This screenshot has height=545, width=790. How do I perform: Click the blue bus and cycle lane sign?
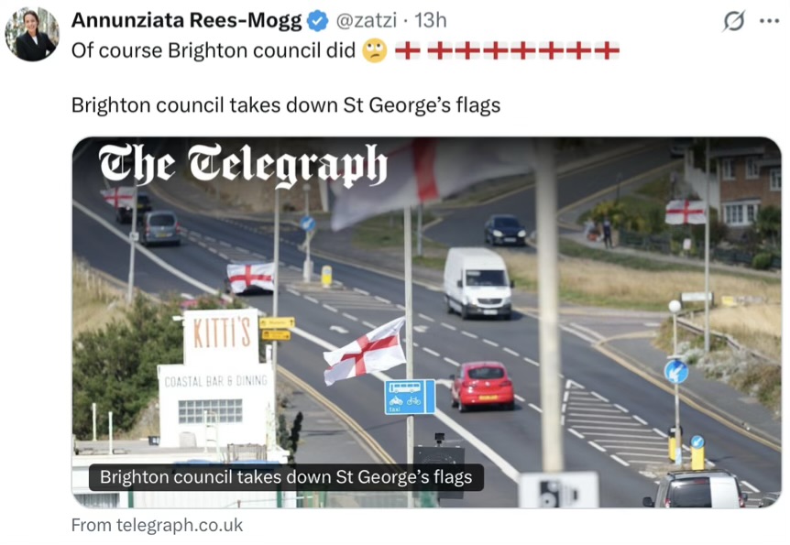410,397
